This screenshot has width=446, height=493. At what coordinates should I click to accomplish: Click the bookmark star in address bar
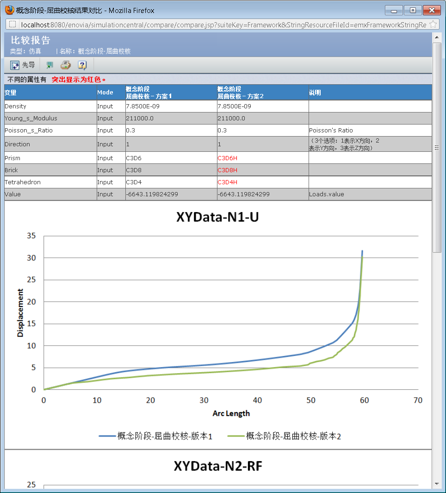(x=433, y=25)
